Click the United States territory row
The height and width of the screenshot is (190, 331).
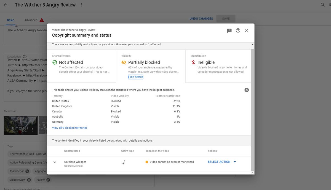click(x=116, y=101)
